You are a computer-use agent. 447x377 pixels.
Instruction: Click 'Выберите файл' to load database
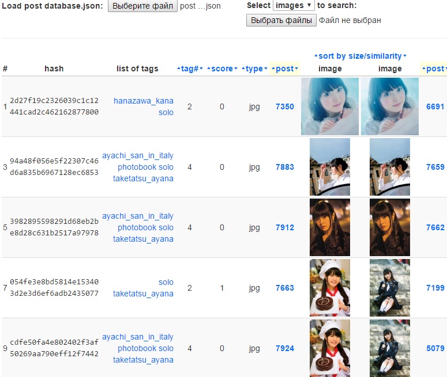pyautogui.click(x=142, y=6)
